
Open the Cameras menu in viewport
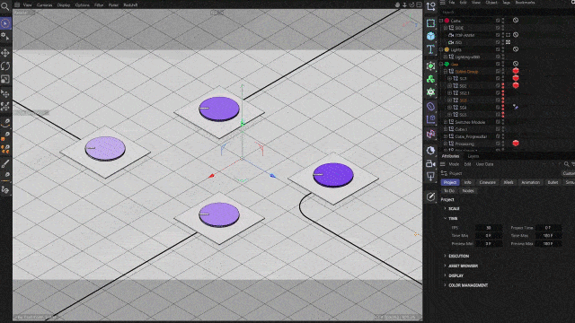(x=44, y=5)
